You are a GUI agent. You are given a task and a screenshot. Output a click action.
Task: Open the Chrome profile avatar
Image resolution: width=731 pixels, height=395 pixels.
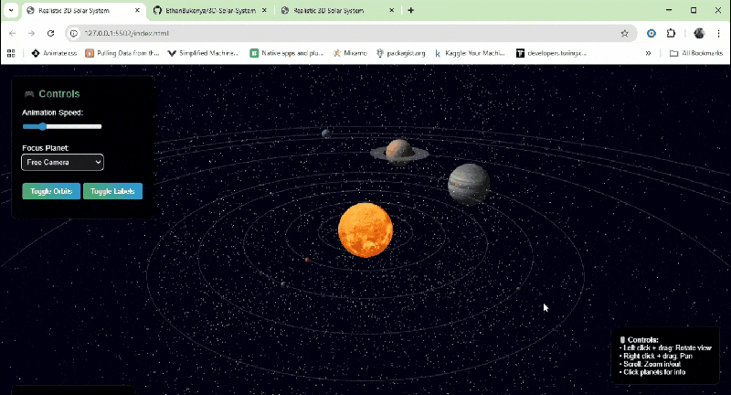(699, 33)
